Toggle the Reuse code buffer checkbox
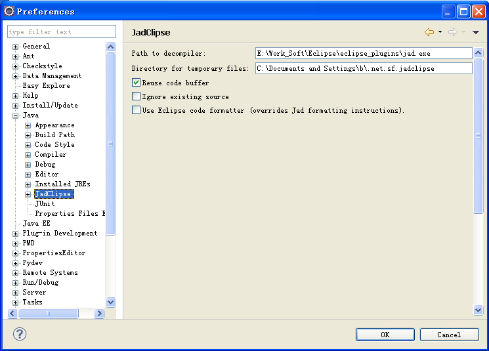The image size is (489, 351). pos(137,83)
